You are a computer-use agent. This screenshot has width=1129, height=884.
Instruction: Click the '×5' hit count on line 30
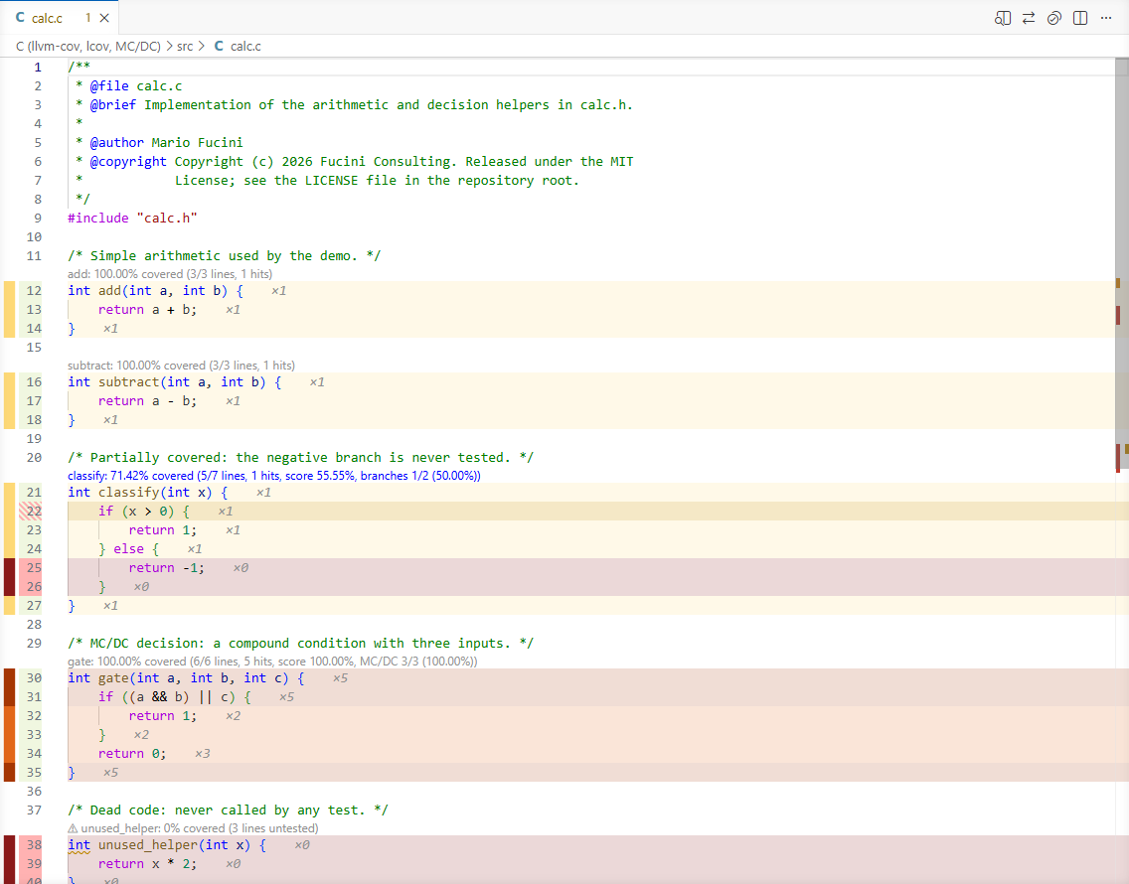(340, 678)
